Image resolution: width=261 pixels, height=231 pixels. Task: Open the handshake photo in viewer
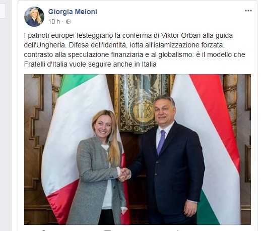138,149
